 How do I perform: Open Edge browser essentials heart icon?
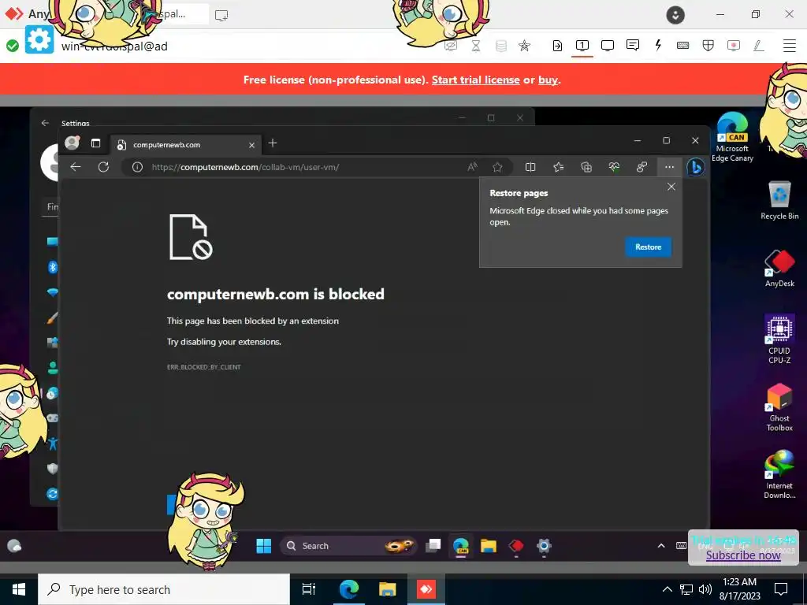point(614,167)
